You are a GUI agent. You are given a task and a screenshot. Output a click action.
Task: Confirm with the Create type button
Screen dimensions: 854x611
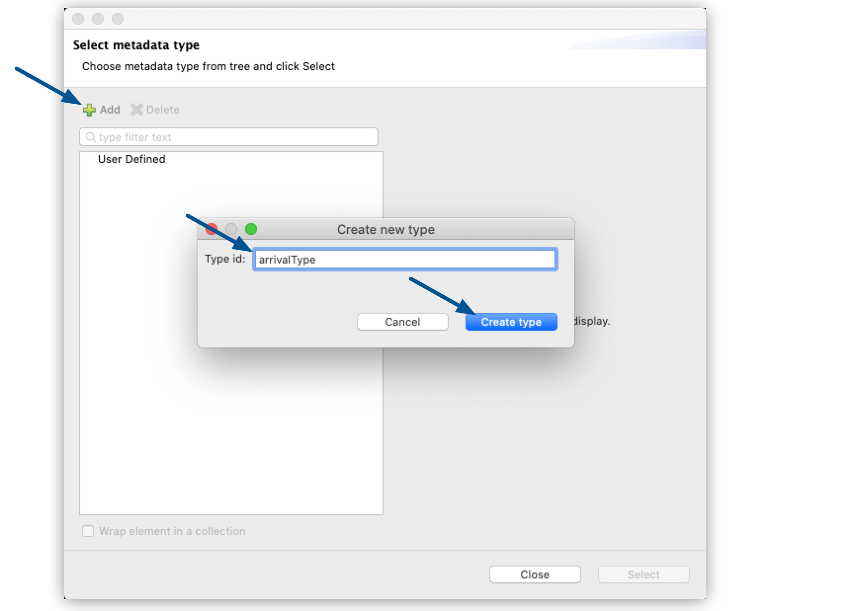(511, 322)
